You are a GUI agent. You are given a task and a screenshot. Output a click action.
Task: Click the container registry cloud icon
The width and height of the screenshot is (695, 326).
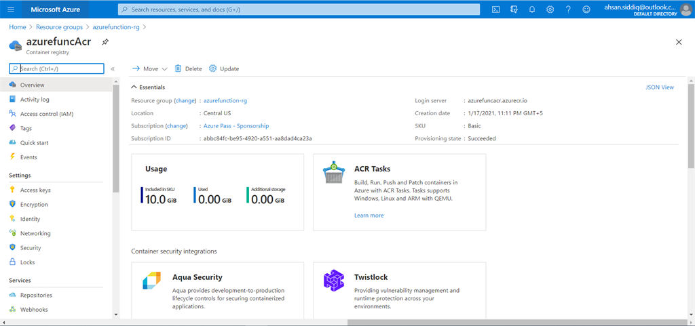coord(16,45)
